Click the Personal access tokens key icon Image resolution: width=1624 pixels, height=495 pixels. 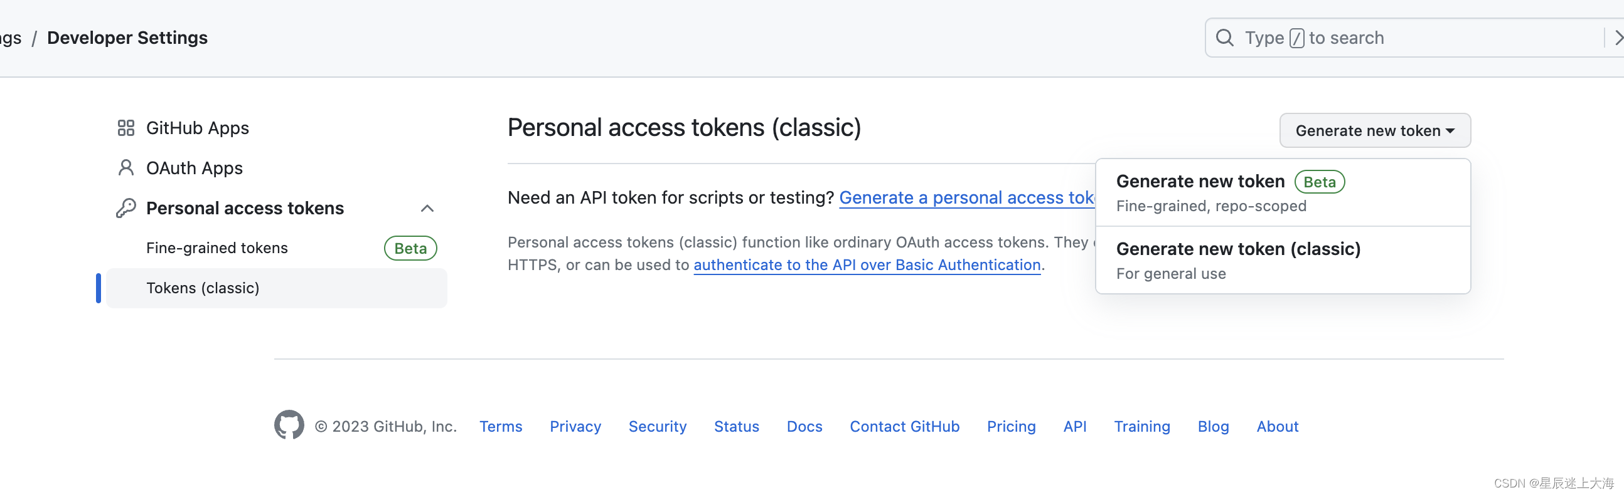tap(126, 208)
